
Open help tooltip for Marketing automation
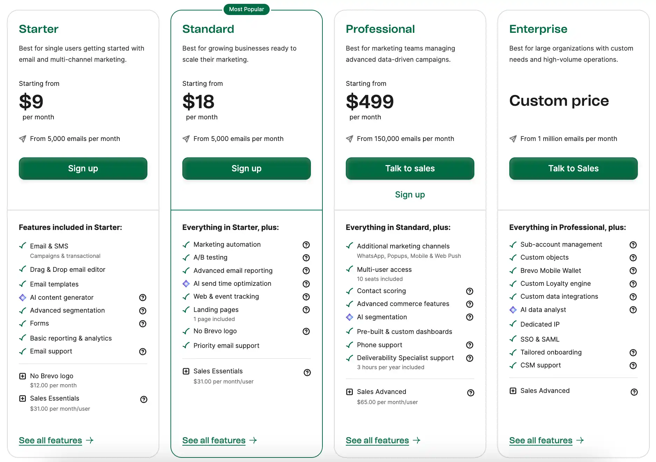pos(306,245)
